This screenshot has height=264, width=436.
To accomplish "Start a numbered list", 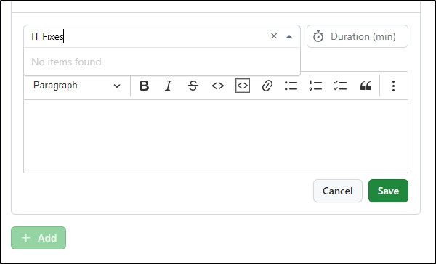I will [x=315, y=86].
